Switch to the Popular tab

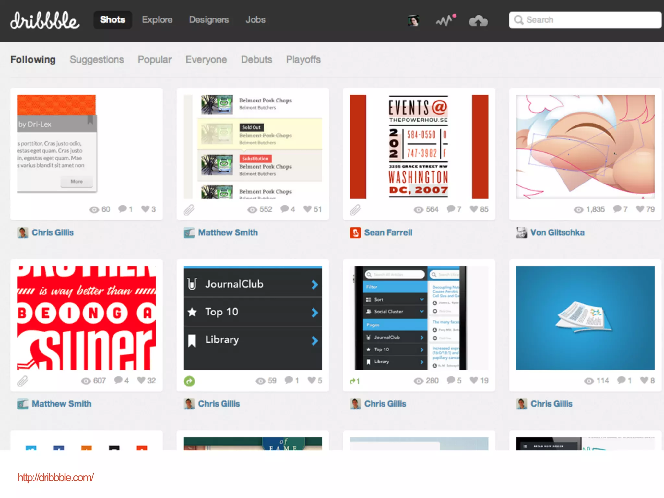(x=155, y=60)
